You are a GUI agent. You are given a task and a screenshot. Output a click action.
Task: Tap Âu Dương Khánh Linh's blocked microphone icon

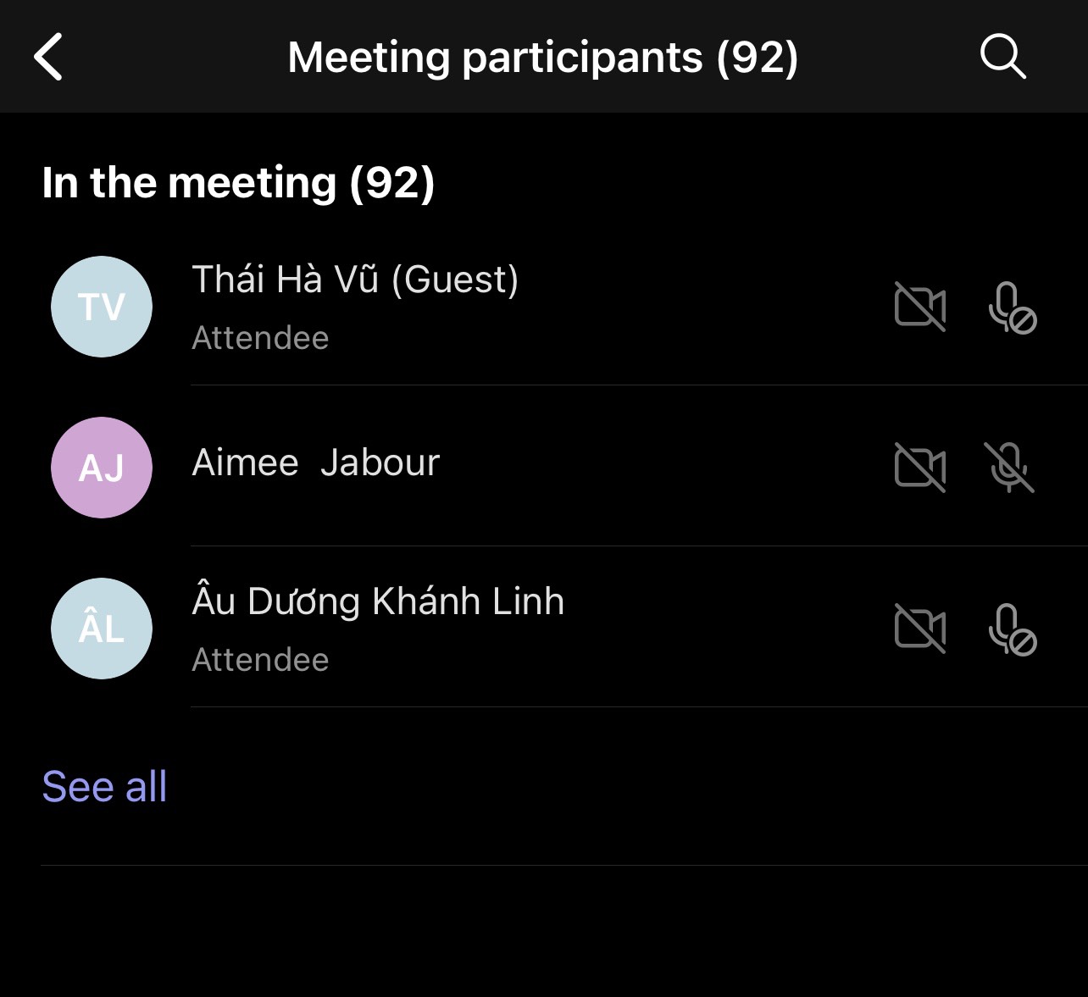1012,629
